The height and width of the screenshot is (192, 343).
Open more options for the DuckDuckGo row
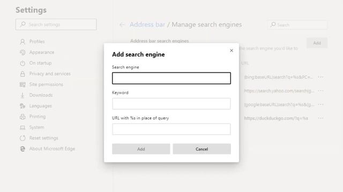coord(320,118)
